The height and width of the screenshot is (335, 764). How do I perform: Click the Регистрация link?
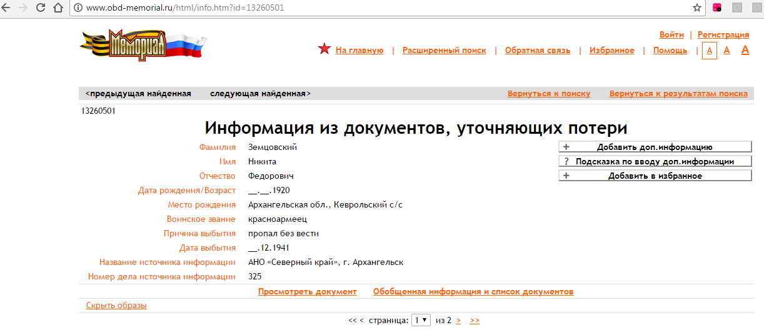point(723,35)
